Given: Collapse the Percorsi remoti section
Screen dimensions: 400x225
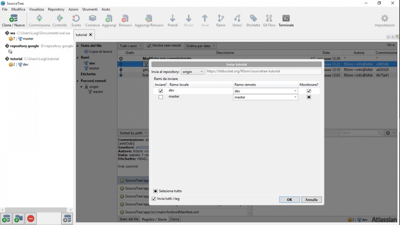Looking at the screenshot, I should (x=78, y=81).
